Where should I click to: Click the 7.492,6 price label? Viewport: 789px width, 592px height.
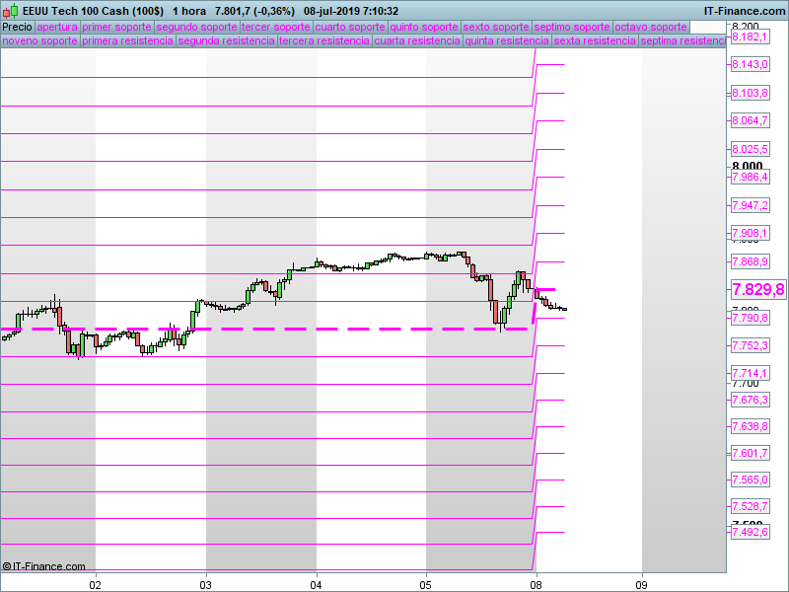(x=750, y=532)
